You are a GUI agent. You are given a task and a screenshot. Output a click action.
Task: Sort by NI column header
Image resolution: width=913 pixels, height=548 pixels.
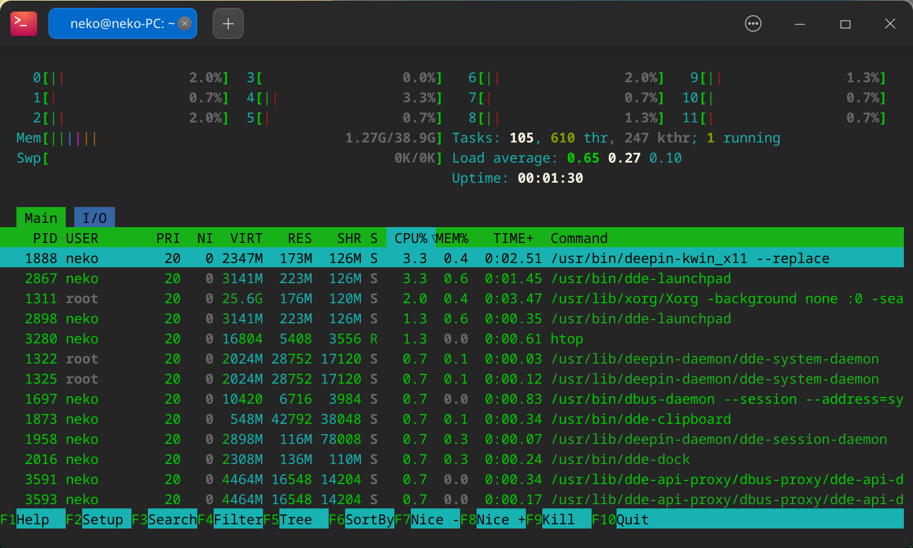click(205, 238)
